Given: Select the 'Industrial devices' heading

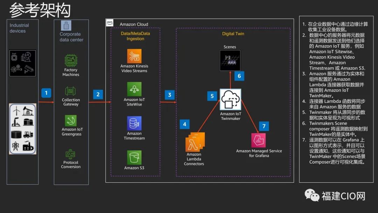Looking at the screenshot, I should [x=19, y=28].
